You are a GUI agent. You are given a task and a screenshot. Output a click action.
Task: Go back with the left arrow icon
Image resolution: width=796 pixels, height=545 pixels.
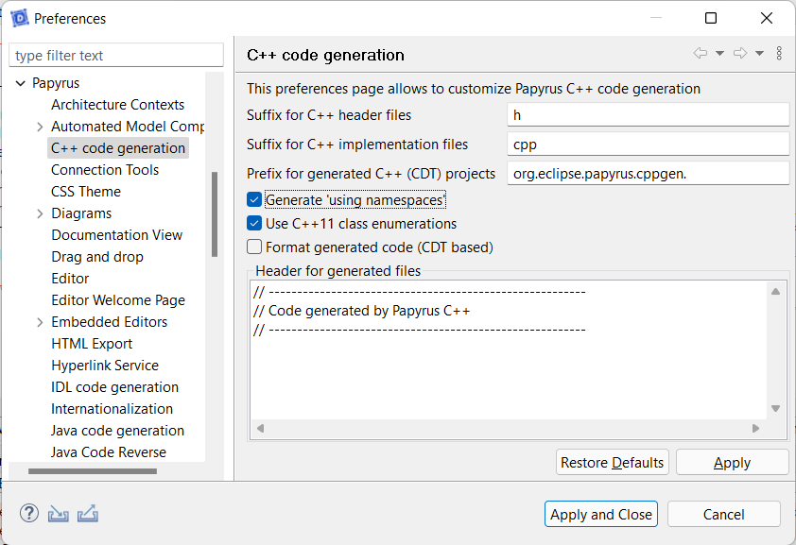pyautogui.click(x=701, y=53)
